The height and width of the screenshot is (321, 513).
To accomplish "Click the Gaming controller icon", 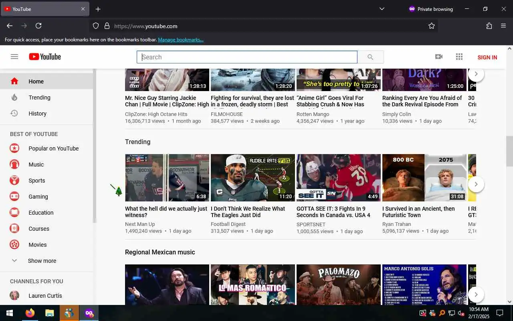I will [14, 197].
